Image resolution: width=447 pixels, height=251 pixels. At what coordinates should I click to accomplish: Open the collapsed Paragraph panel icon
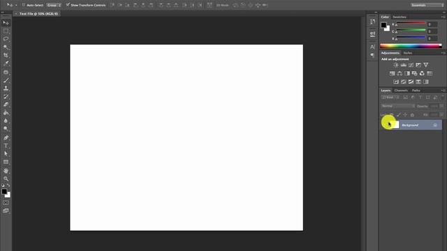(x=372, y=55)
